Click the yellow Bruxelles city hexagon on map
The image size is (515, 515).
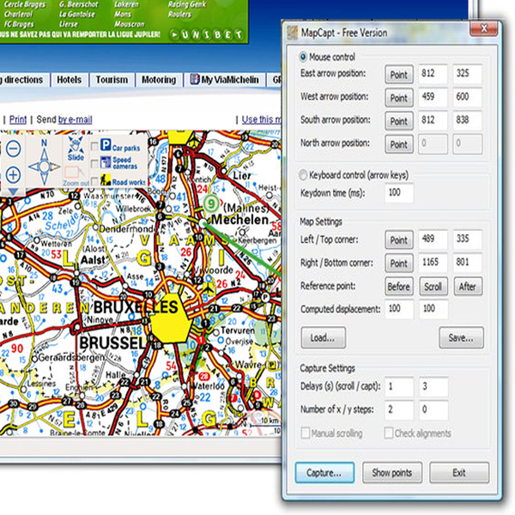[x=169, y=318]
